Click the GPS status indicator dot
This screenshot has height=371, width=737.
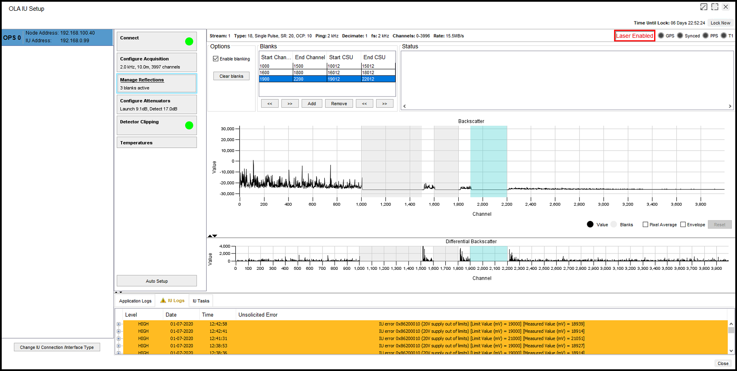[661, 36]
